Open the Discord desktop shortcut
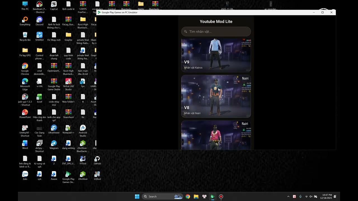Screen dimensions: 358x201 pos(39,21)
